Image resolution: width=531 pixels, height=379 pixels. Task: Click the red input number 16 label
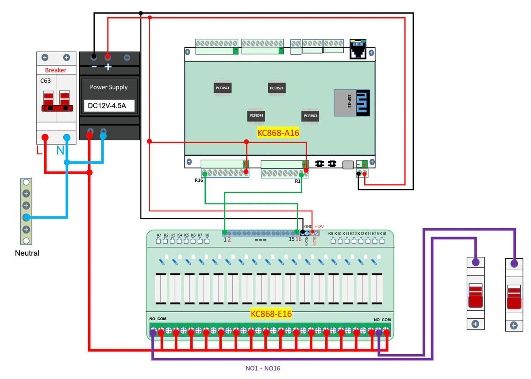pyautogui.click(x=299, y=239)
